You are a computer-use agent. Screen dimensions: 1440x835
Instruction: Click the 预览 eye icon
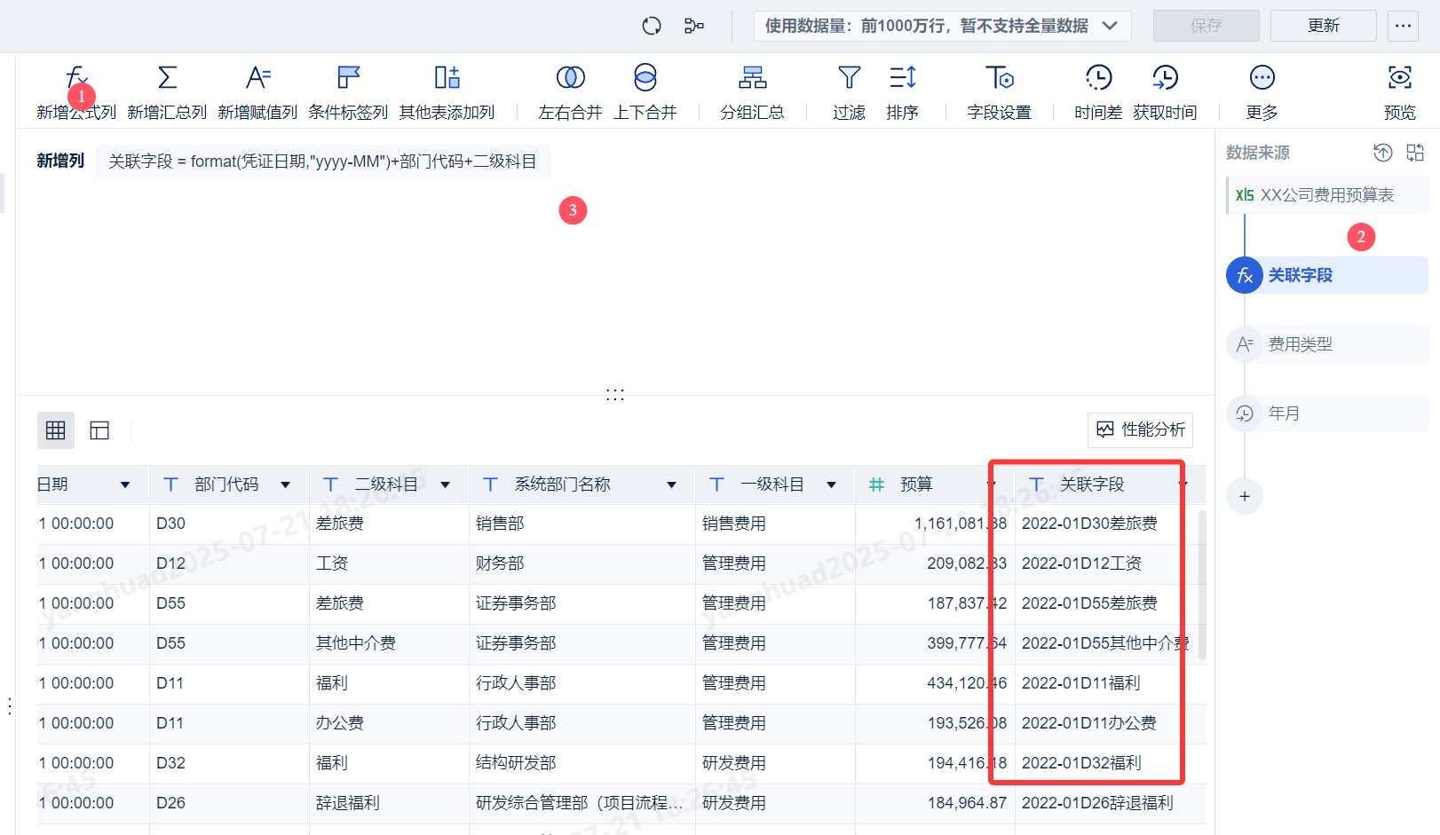[x=1399, y=78]
